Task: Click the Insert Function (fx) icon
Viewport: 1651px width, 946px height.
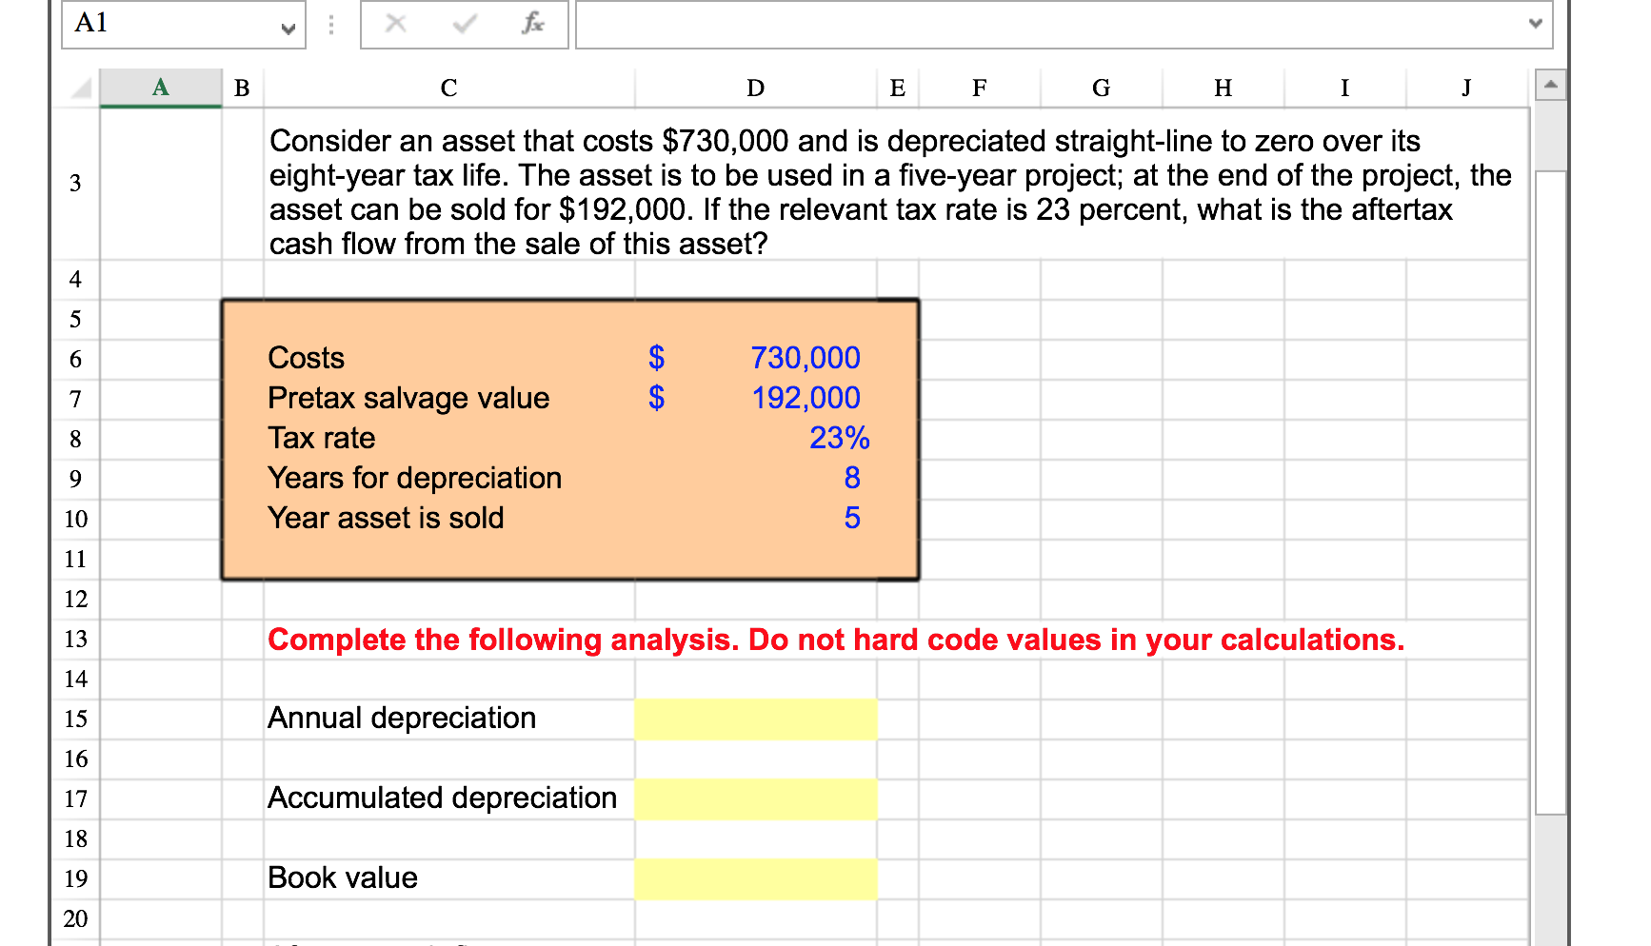Action: (x=533, y=24)
